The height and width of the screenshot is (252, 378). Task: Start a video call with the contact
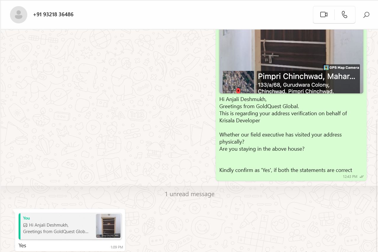[324, 14]
